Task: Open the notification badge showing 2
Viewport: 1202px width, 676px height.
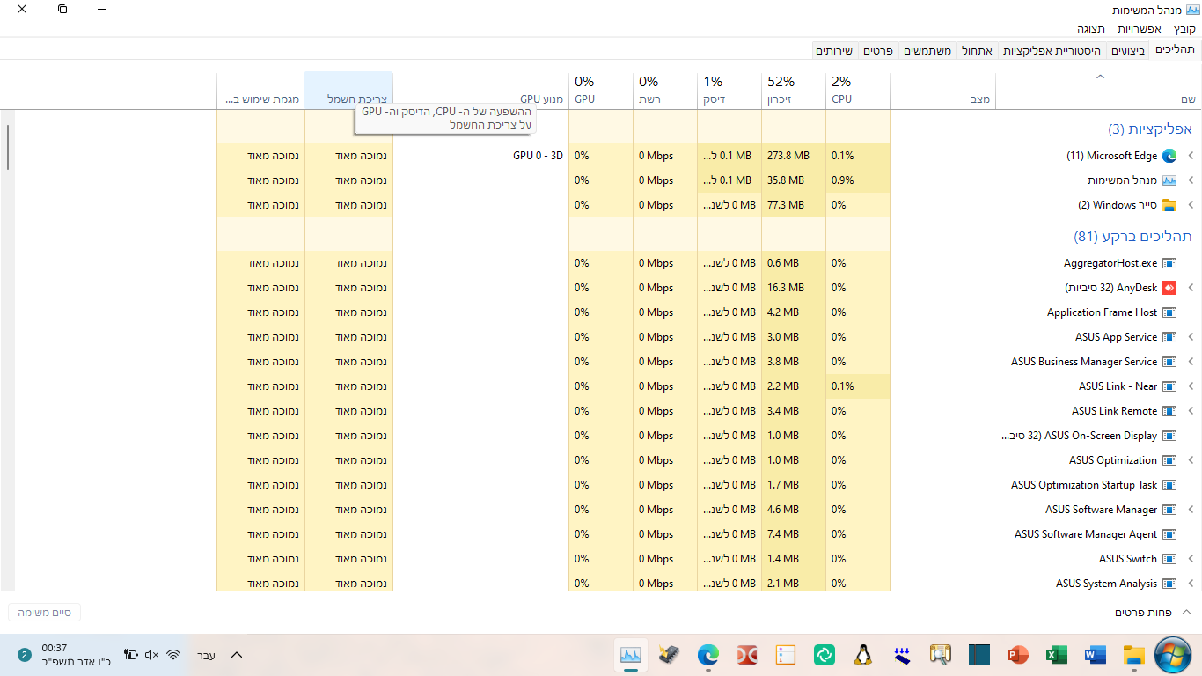Action: click(x=24, y=655)
